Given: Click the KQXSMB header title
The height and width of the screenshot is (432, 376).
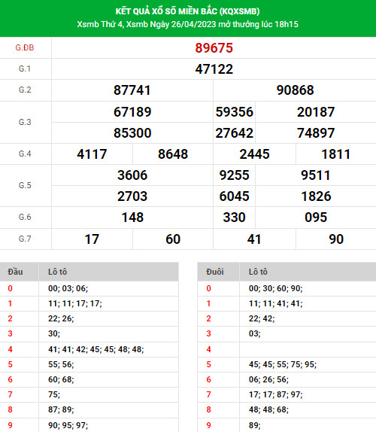Looking at the screenshot, I should (x=187, y=11).
